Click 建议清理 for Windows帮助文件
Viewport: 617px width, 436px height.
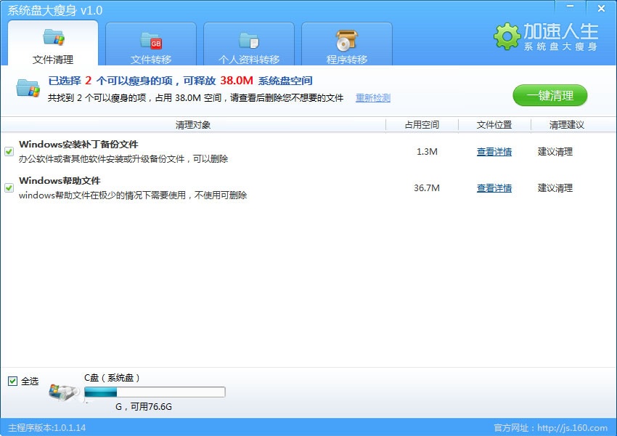[x=555, y=188]
